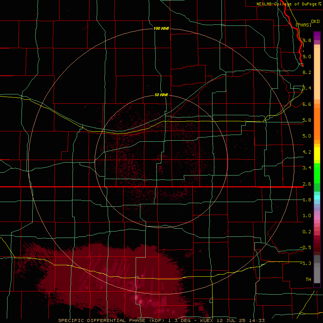Click the 4.2 scale value
The image size is (323, 323).
(x=307, y=152)
